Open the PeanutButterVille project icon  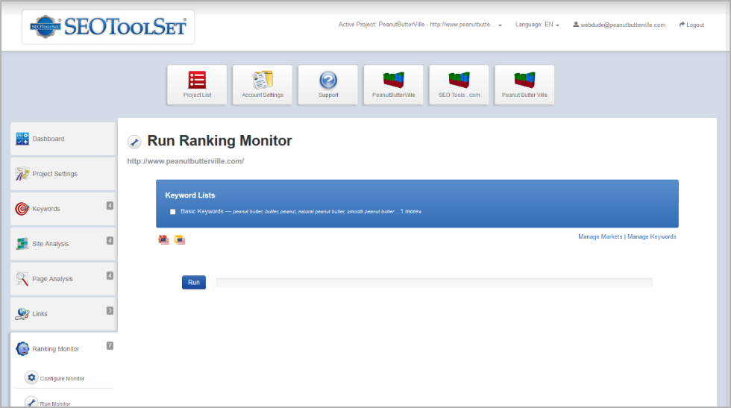(x=394, y=80)
